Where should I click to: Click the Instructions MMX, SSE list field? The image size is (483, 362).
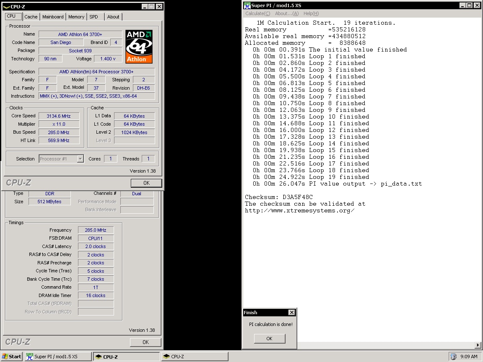(x=97, y=96)
